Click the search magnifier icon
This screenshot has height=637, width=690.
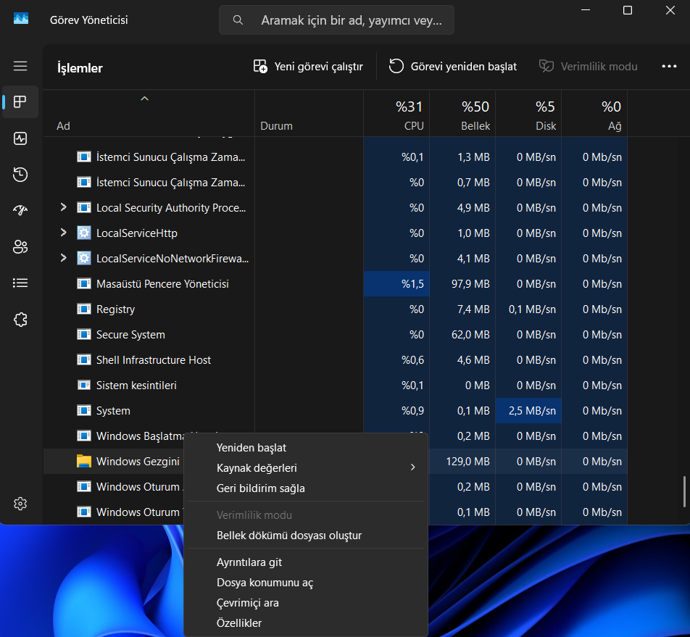pyautogui.click(x=238, y=20)
